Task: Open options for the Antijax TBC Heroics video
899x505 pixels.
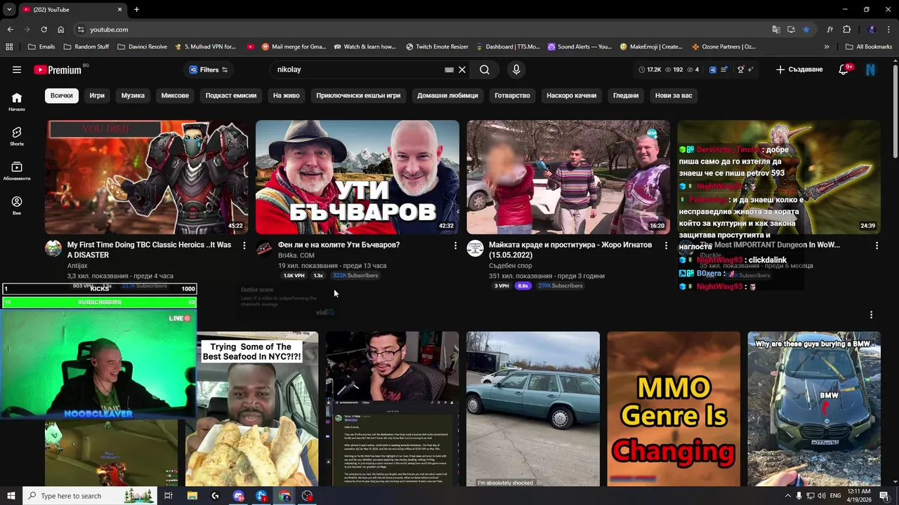Action: pyautogui.click(x=244, y=245)
